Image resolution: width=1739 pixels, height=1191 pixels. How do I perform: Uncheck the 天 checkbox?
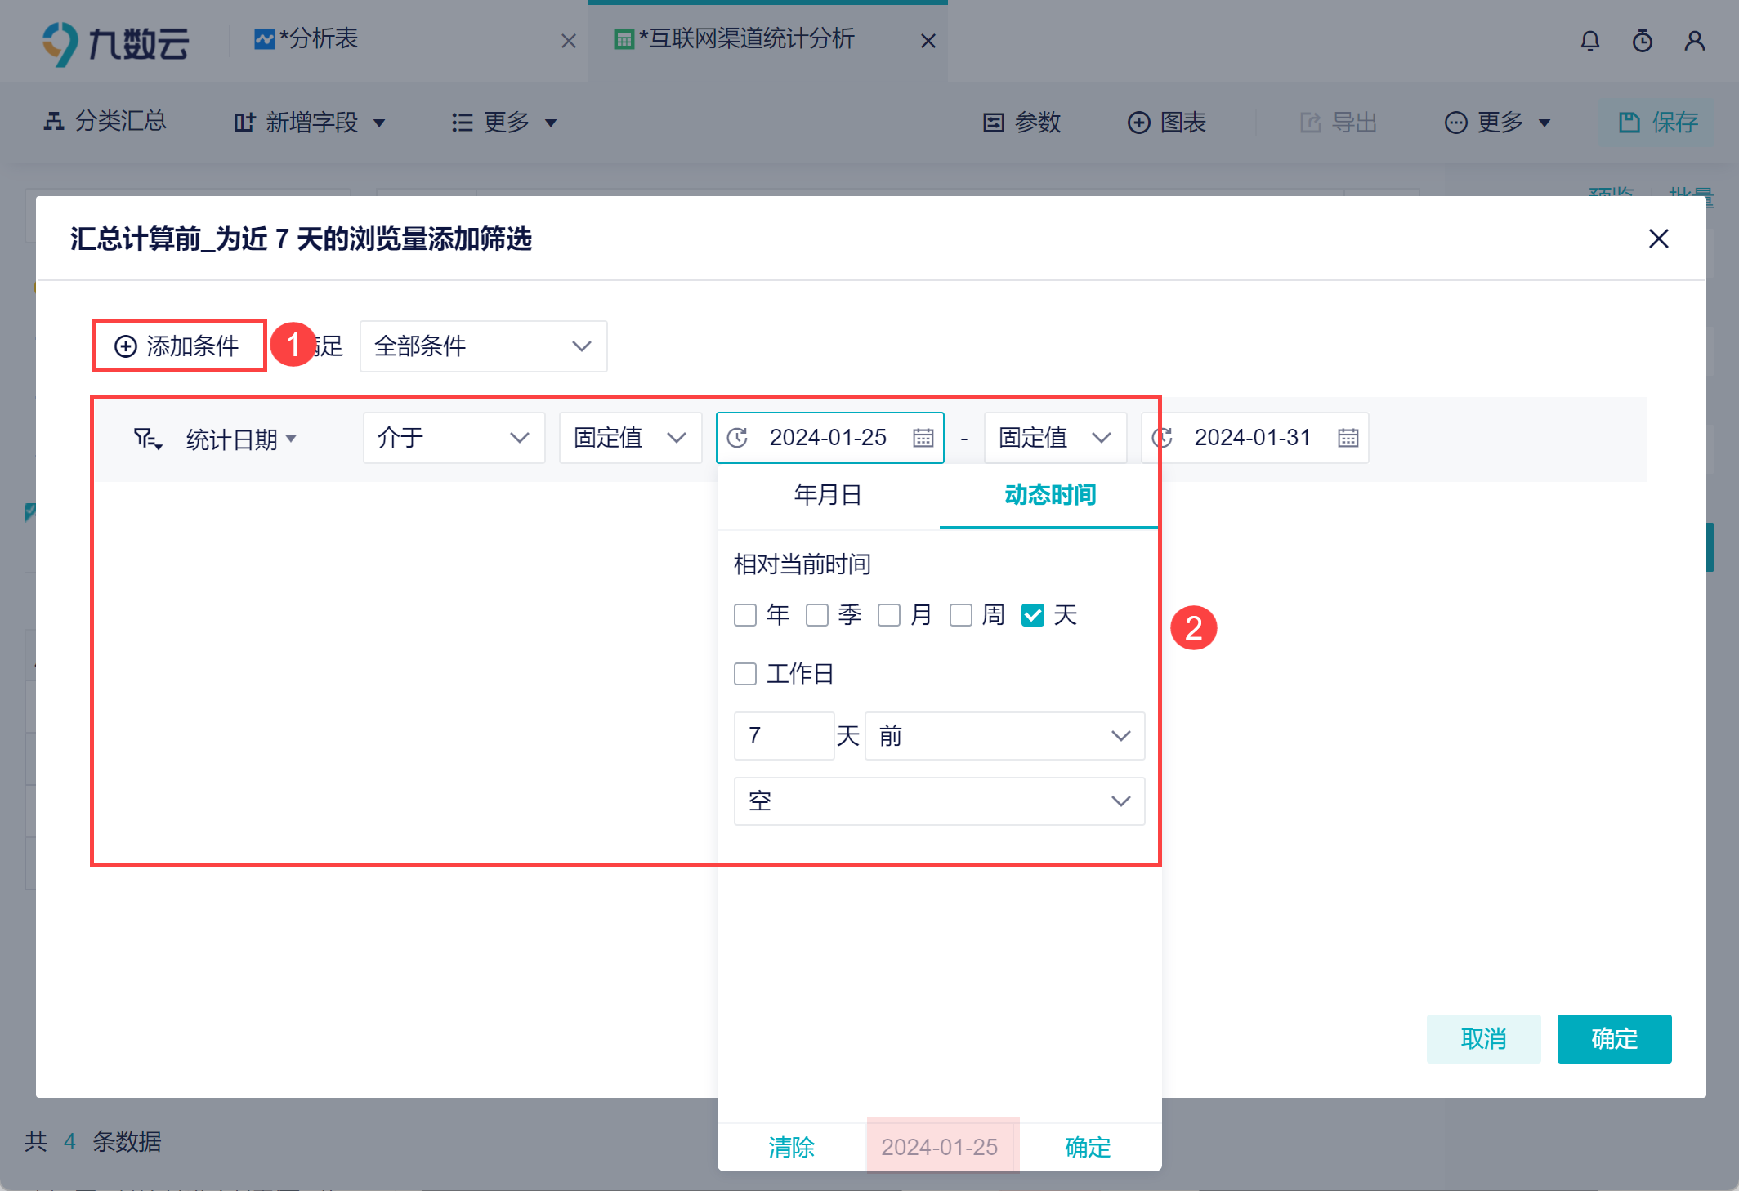tap(1032, 615)
